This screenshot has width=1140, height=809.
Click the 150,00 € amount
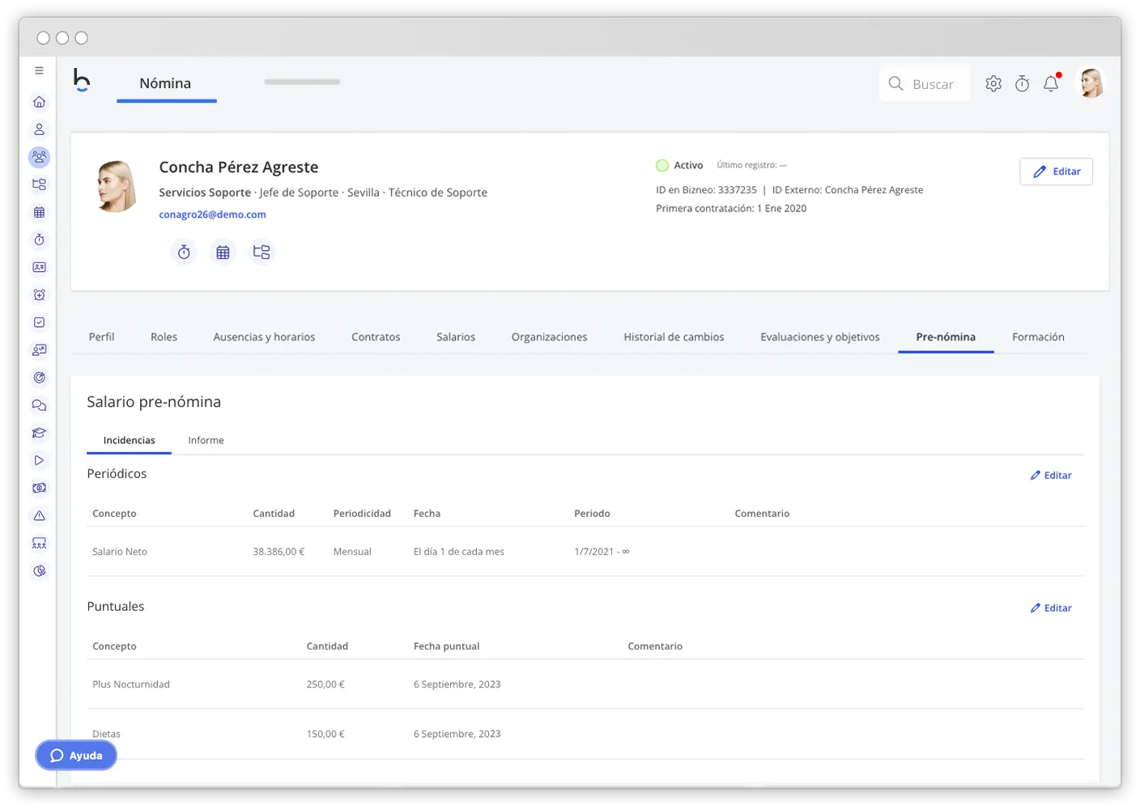tap(325, 735)
